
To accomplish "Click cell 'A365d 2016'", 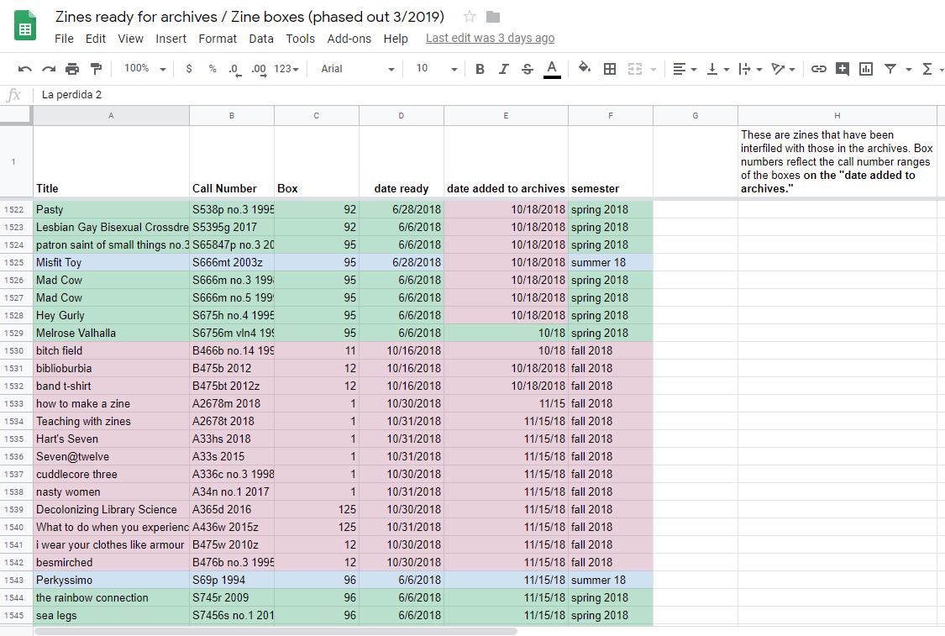I will tap(232, 509).
